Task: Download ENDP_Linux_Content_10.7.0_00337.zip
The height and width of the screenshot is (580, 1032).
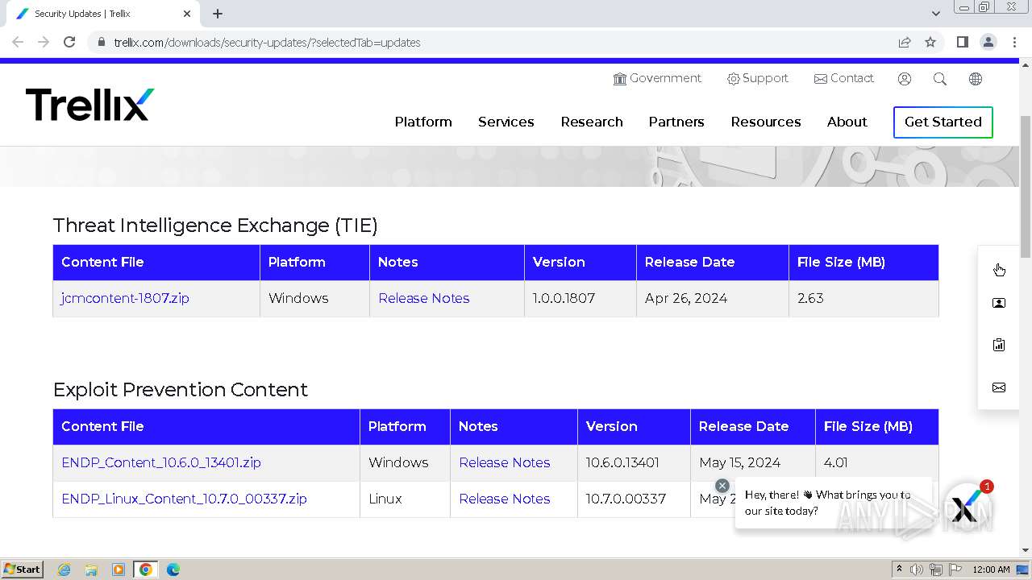Action: (x=184, y=499)
